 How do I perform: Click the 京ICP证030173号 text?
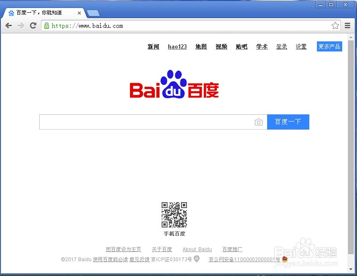171,260
